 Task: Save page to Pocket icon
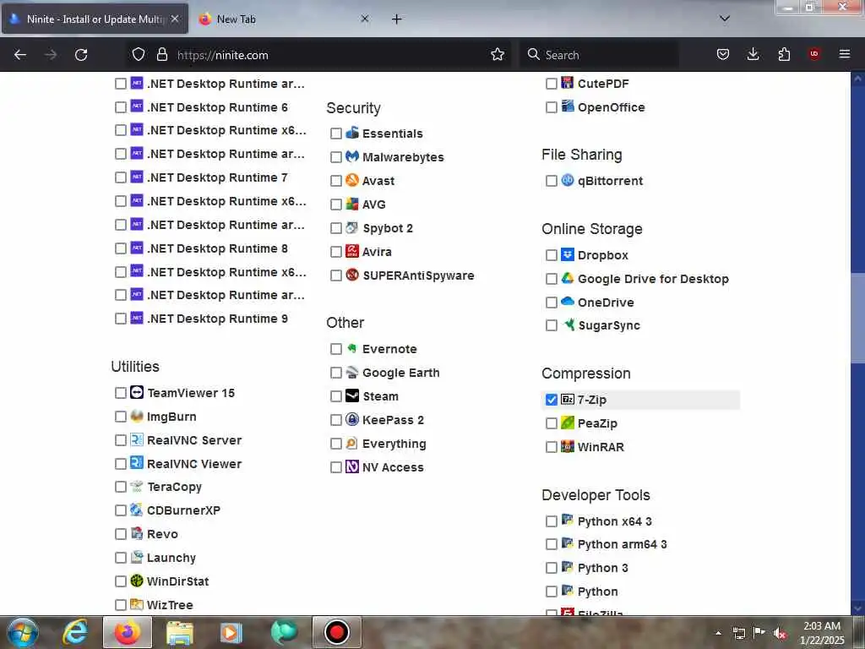coord(723,54)
